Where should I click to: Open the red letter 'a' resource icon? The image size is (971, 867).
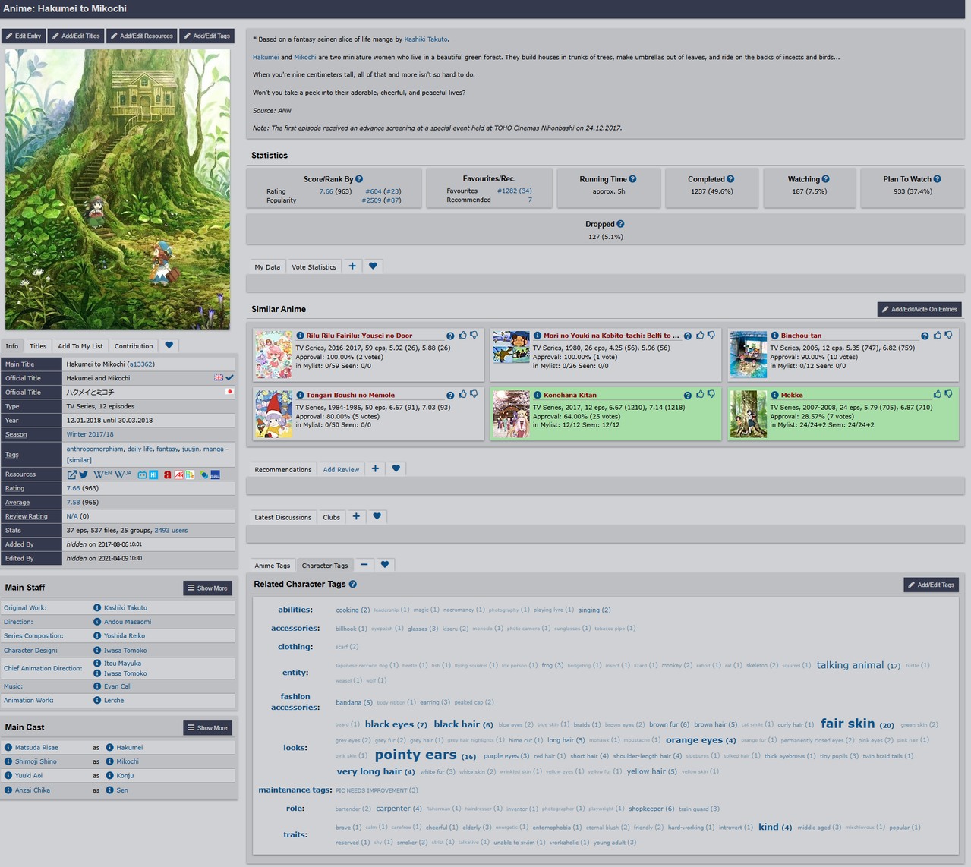167,474
